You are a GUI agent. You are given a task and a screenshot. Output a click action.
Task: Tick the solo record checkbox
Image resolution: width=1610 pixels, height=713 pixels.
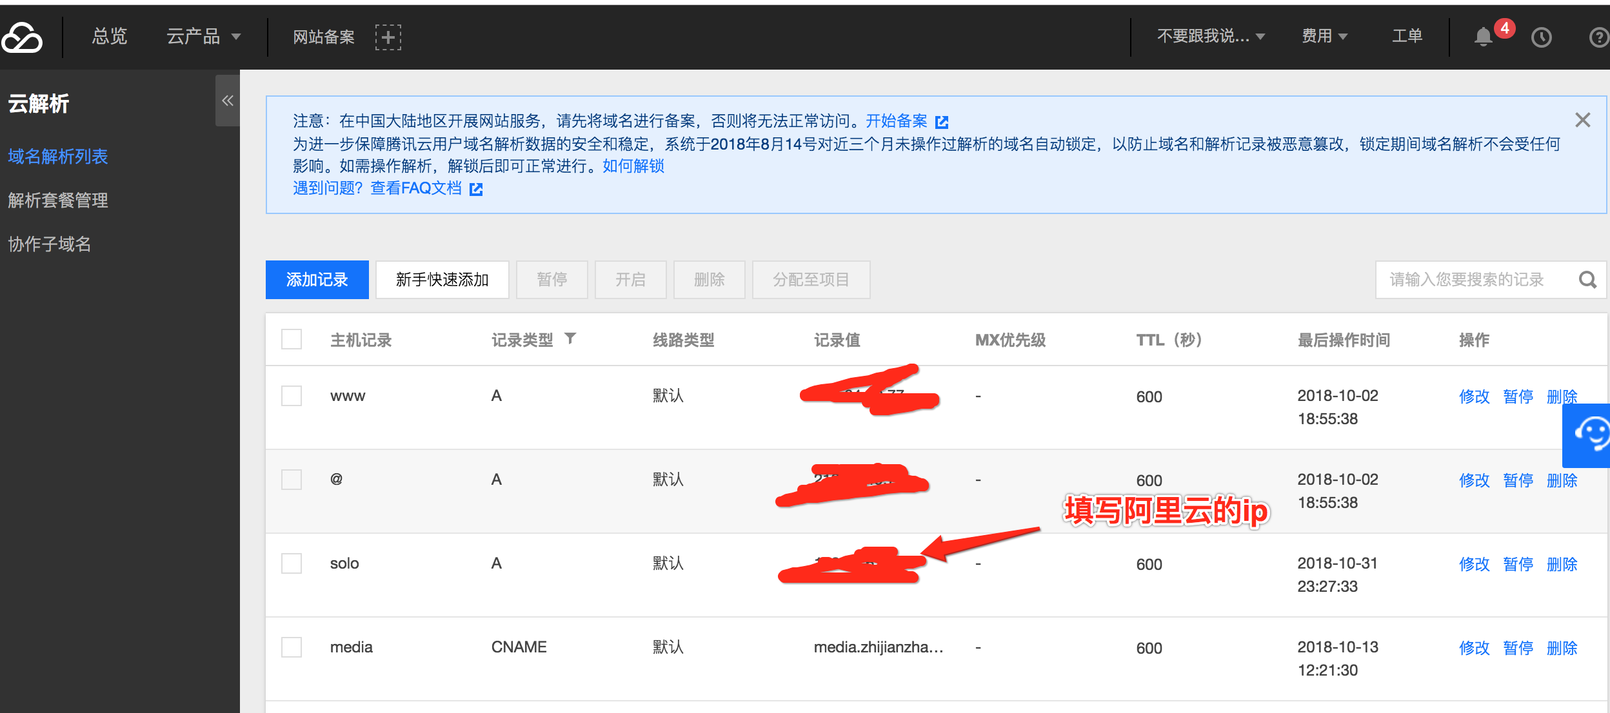point(292,563)
